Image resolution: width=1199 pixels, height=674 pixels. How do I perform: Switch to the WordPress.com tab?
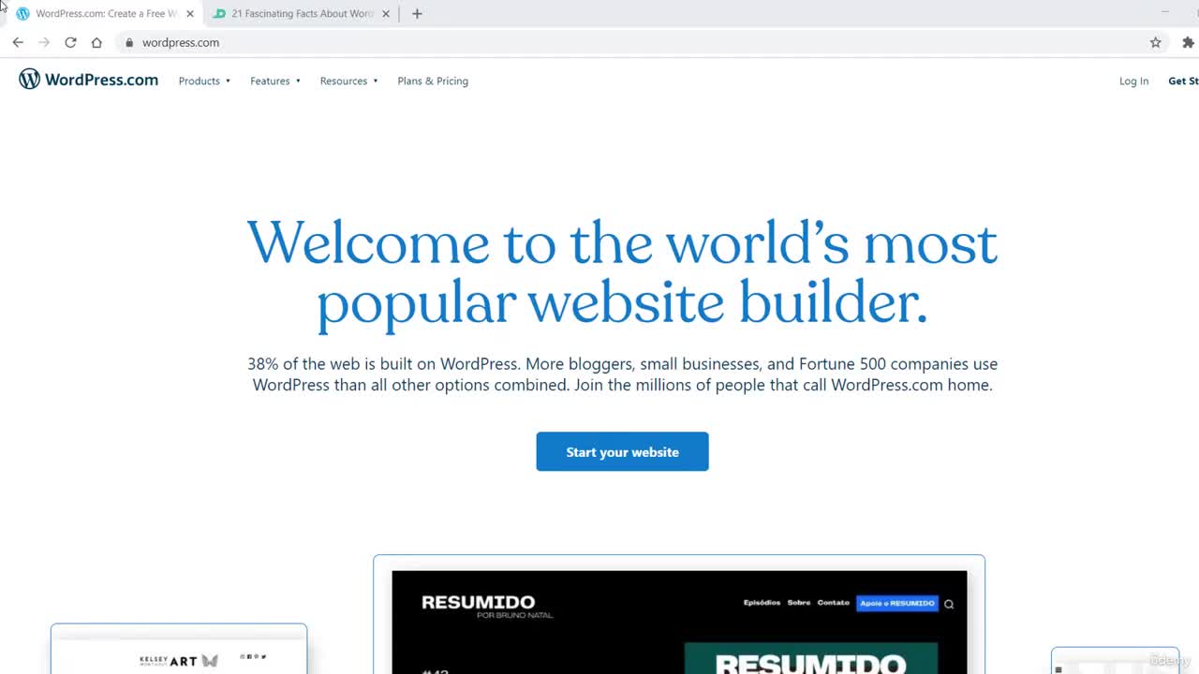coord(103,14)
